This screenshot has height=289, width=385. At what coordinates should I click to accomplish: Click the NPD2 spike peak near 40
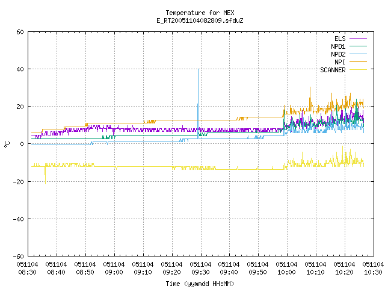tap(199, 70)
